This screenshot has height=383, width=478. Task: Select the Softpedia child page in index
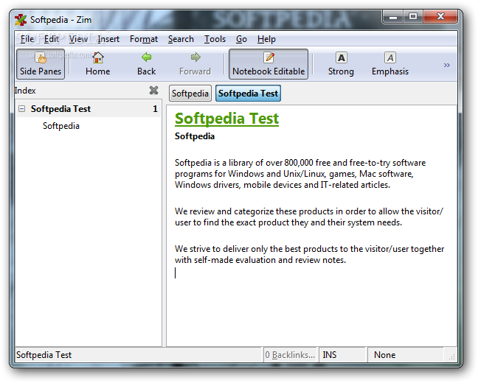point(61,126)
